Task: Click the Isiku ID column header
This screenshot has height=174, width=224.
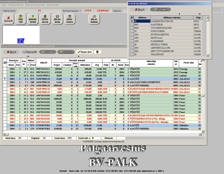Action: coord(44,63)
